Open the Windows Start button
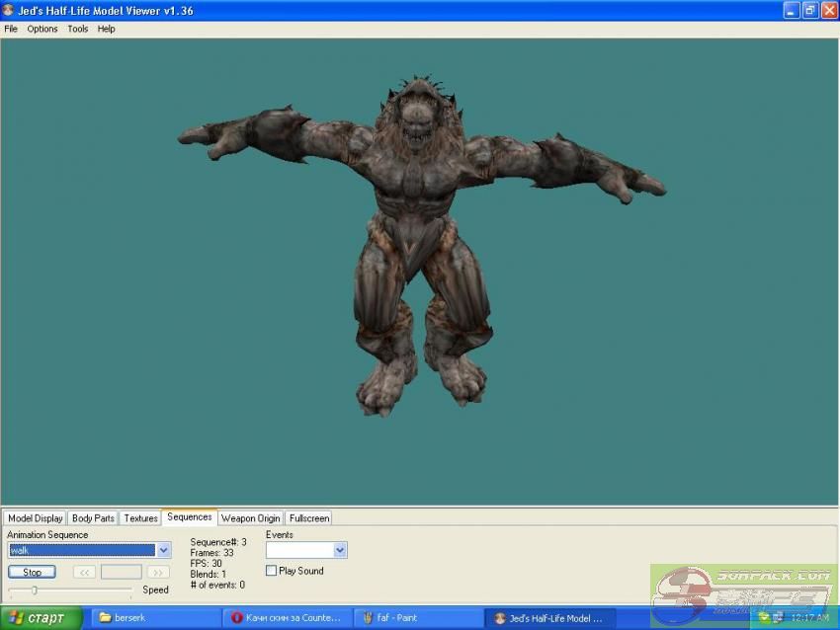Image resolution: width=840 pixels, height=630 pixels. tap(42, 618)
